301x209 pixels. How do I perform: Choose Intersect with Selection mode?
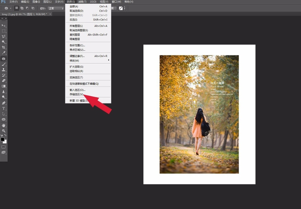tap(33, 8)
